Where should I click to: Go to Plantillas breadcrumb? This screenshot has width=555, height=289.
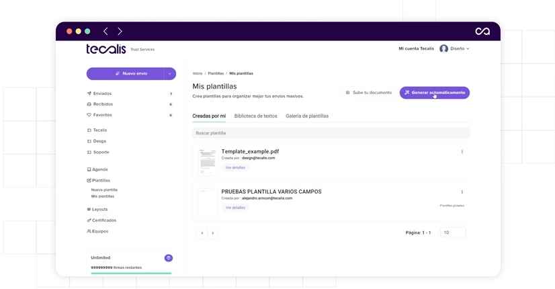(x=216, y=73)
